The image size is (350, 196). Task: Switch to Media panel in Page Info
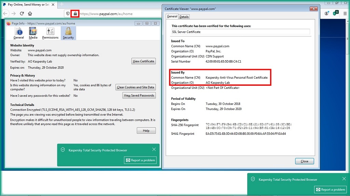click(33, 33)
